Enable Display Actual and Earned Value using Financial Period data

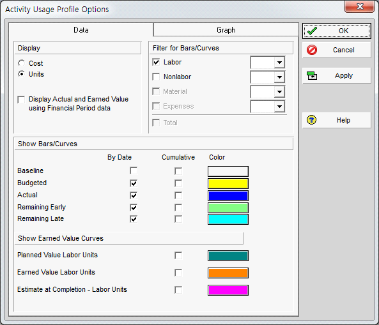click(x=21, y=100)
